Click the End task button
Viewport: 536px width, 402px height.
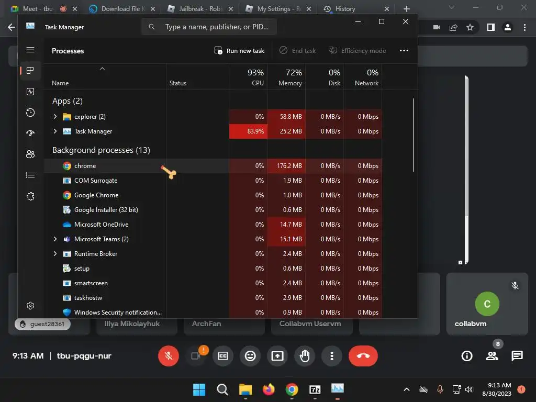pyautogui.click(x=297, y=51)
